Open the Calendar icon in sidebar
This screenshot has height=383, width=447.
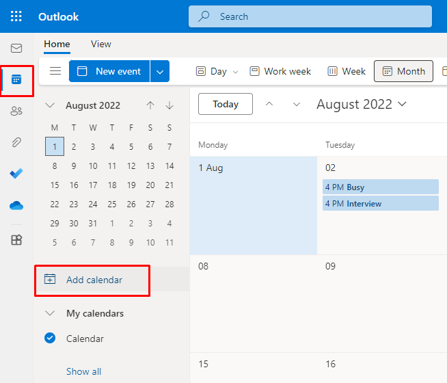(x=16, y=80)
